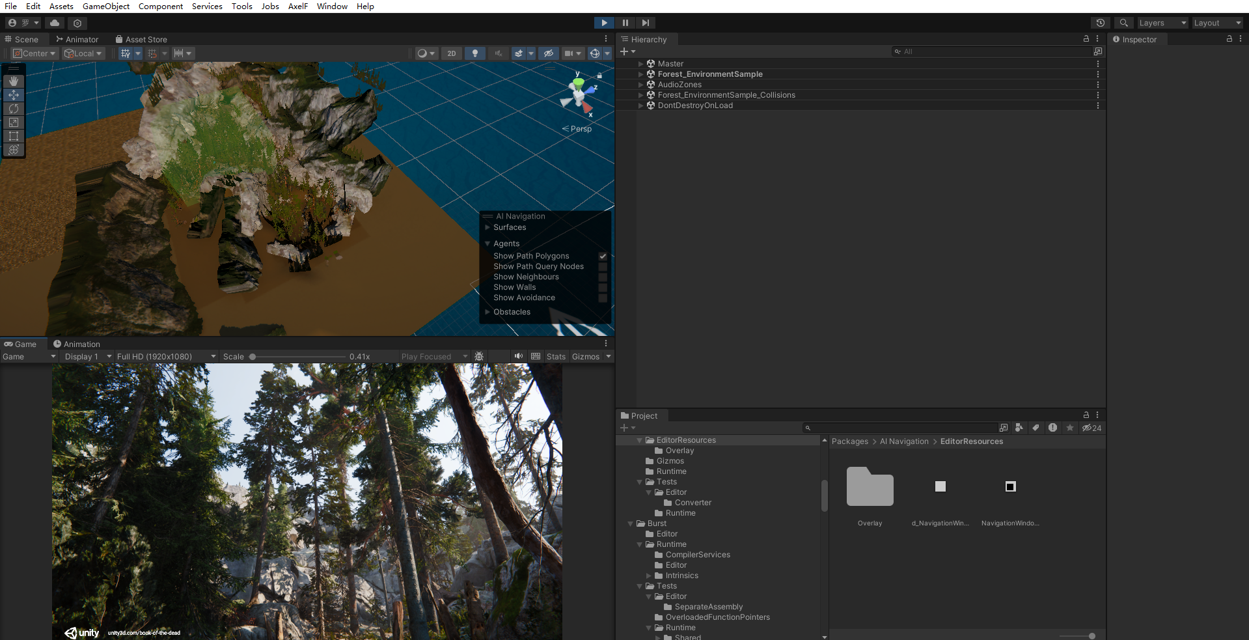Toggle Game view shortcuts keyboard icon
1249x640 pixels.
[x=536, y=356]
